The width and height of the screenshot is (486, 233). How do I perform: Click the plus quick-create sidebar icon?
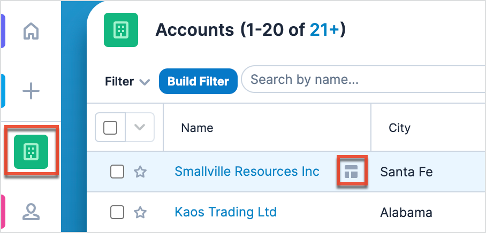pyautogui.click(x=31, y=91)
